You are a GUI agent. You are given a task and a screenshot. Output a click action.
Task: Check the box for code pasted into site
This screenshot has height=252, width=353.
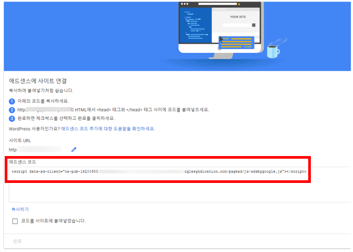tap(15, 221)
